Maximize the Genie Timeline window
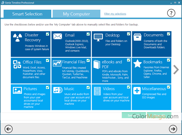Screen dimensions: 182x135 click(x=175, y=2)
